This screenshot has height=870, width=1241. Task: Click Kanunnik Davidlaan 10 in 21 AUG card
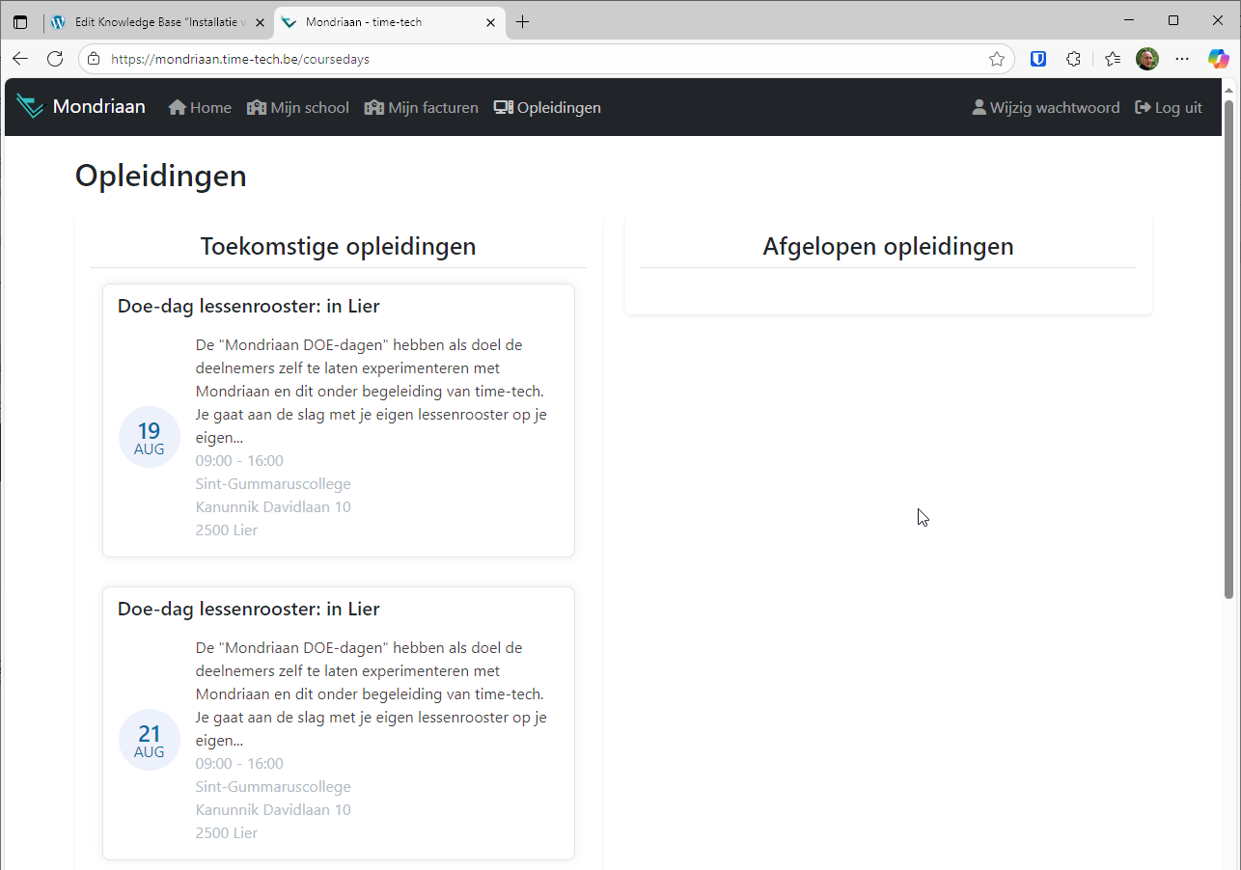[x=273, y=810]
